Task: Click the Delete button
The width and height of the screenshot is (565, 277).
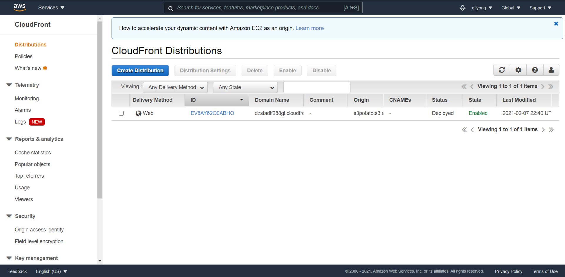Action: (x=255, y=71)
